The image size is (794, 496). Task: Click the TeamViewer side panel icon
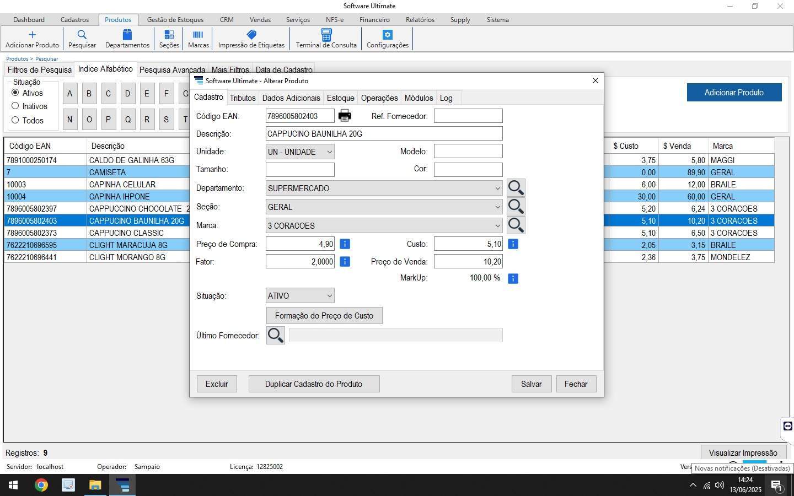pyautogui.click(x=788, y=425)
